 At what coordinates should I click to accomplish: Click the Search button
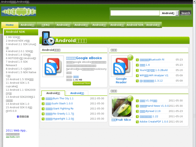[x=185, y=13]
